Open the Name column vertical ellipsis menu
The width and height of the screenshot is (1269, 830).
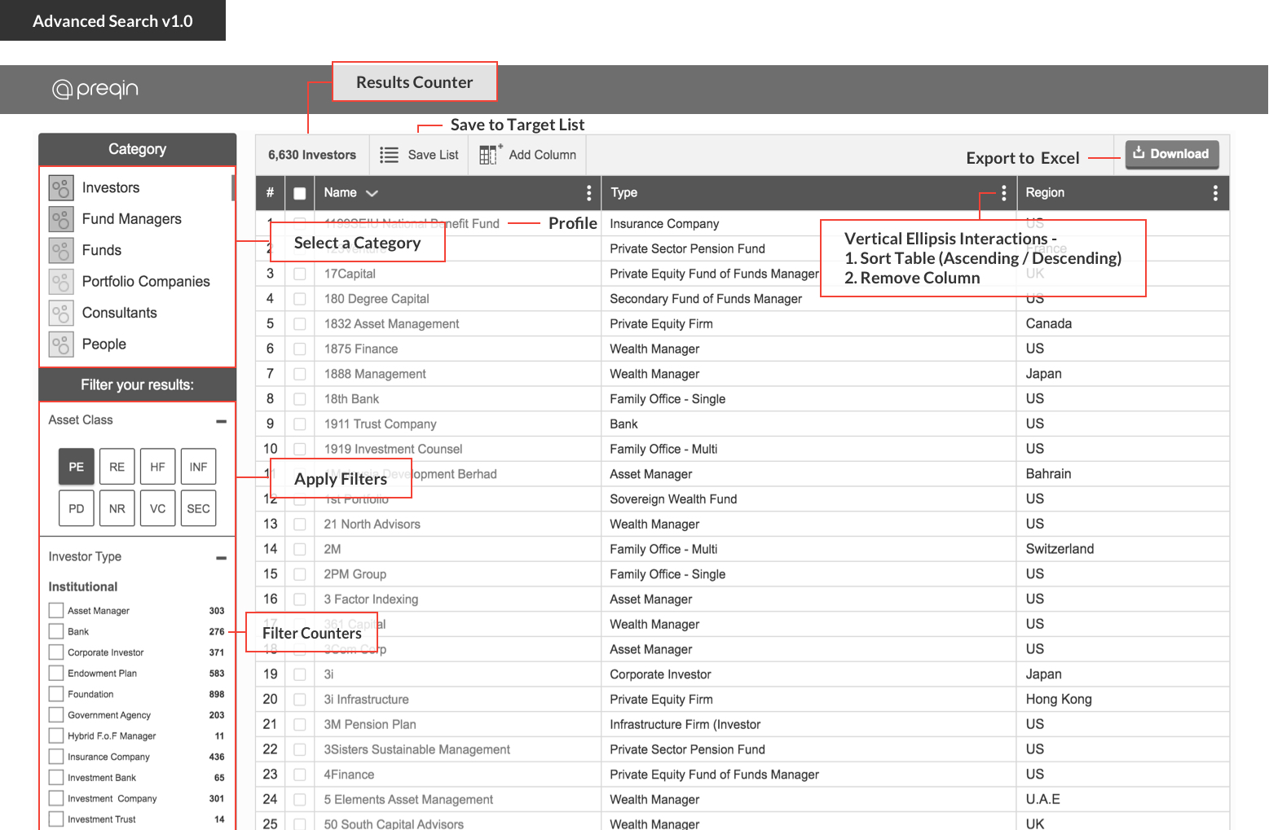click(589, 193)
